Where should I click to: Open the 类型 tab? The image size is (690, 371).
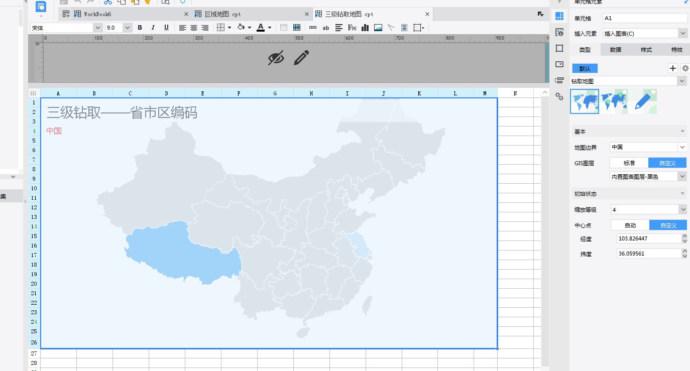click(585, 50)
